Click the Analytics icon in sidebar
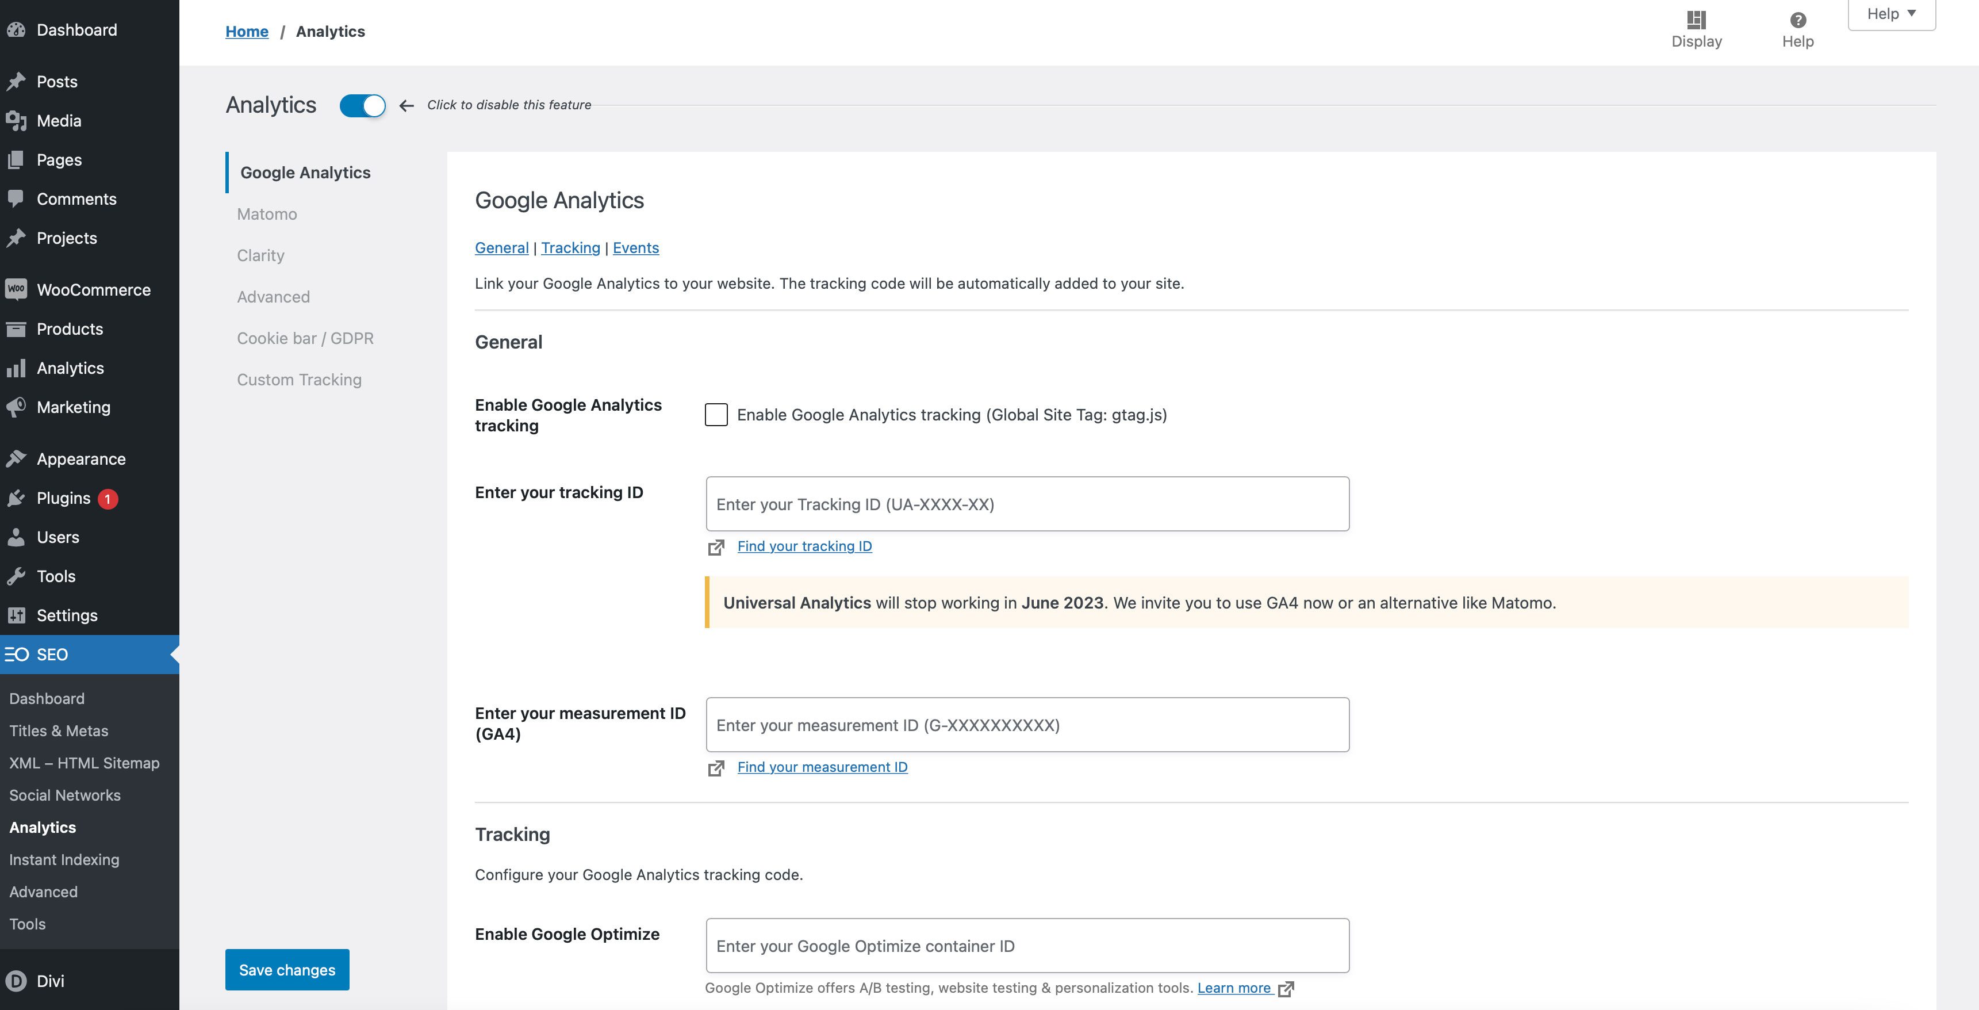This screenshot has width=1979, height=1010. click(x=17, y=367)
